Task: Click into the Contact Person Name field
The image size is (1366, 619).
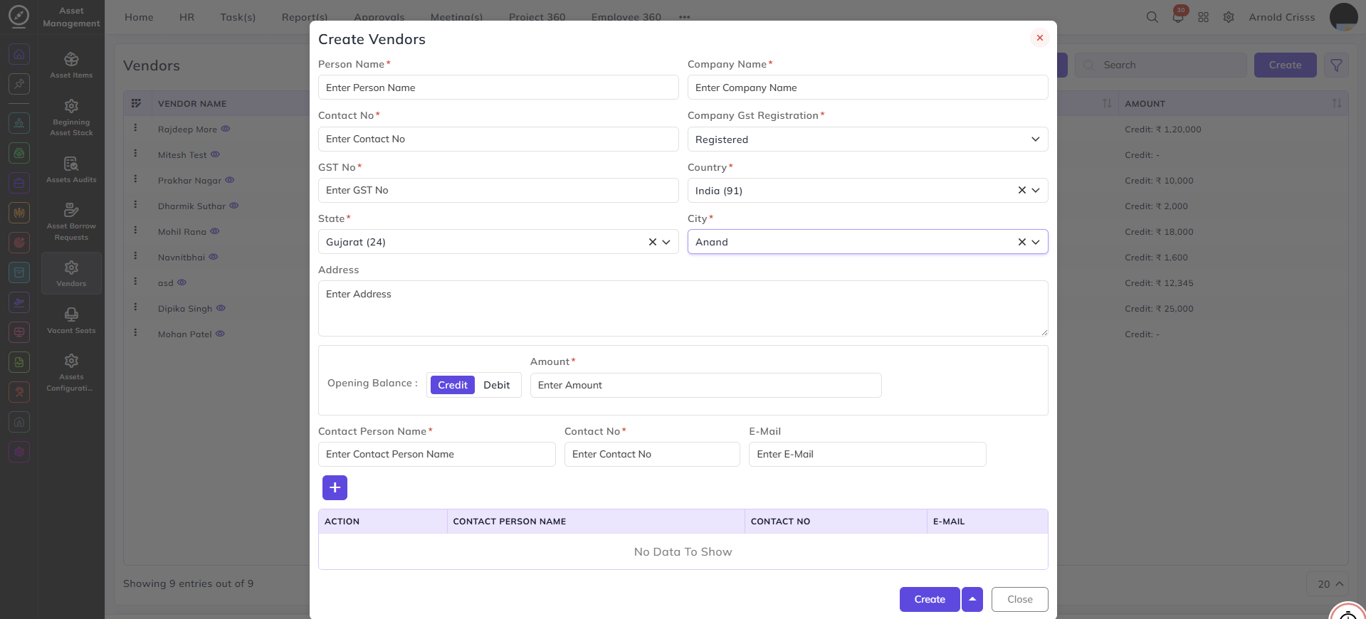Action: click(x=437, y=454)
